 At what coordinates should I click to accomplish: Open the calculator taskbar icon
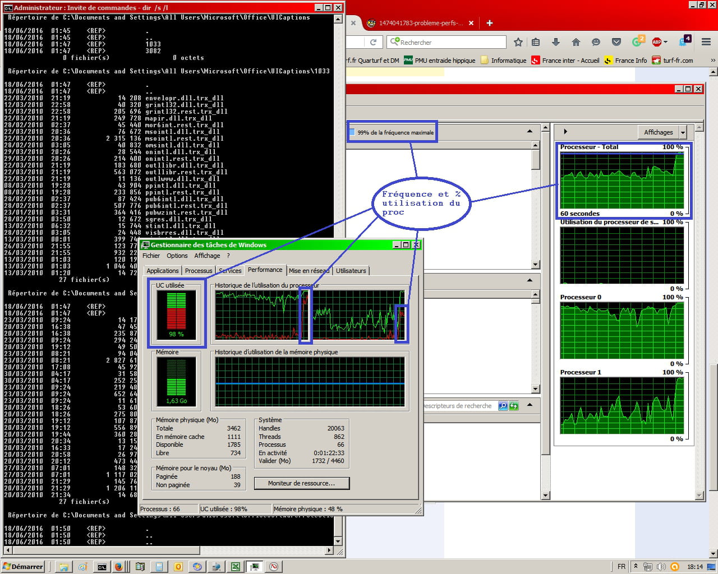tap(159, 567)
